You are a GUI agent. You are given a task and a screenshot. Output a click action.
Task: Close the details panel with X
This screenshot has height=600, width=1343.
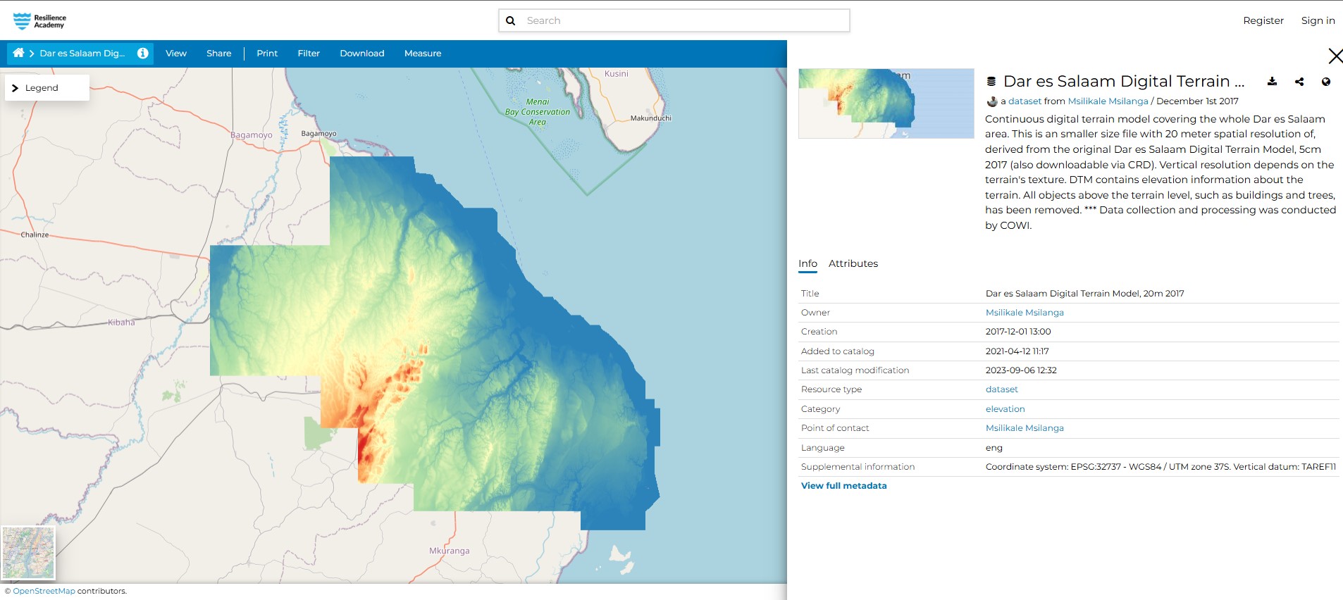pyautogui.click(x=1335, y=56)
